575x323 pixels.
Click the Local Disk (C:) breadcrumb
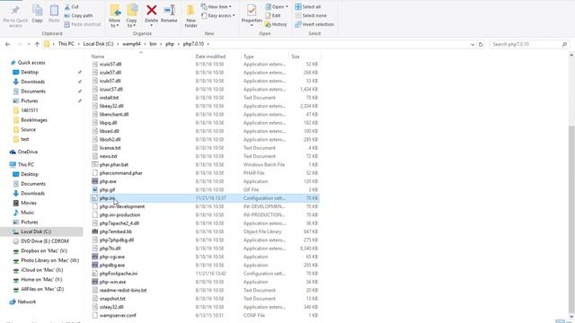point(98,44)
